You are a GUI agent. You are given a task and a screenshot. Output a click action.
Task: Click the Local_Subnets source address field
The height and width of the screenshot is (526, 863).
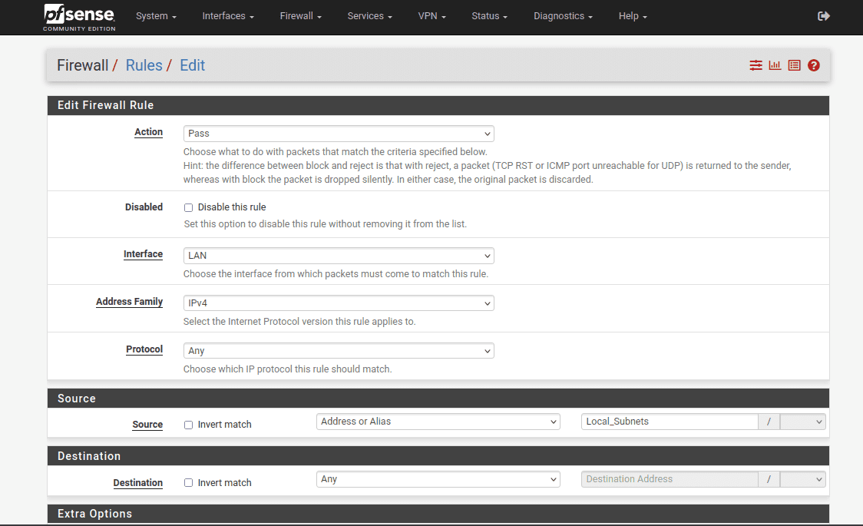pyautogui.click(x=669, y=422)
